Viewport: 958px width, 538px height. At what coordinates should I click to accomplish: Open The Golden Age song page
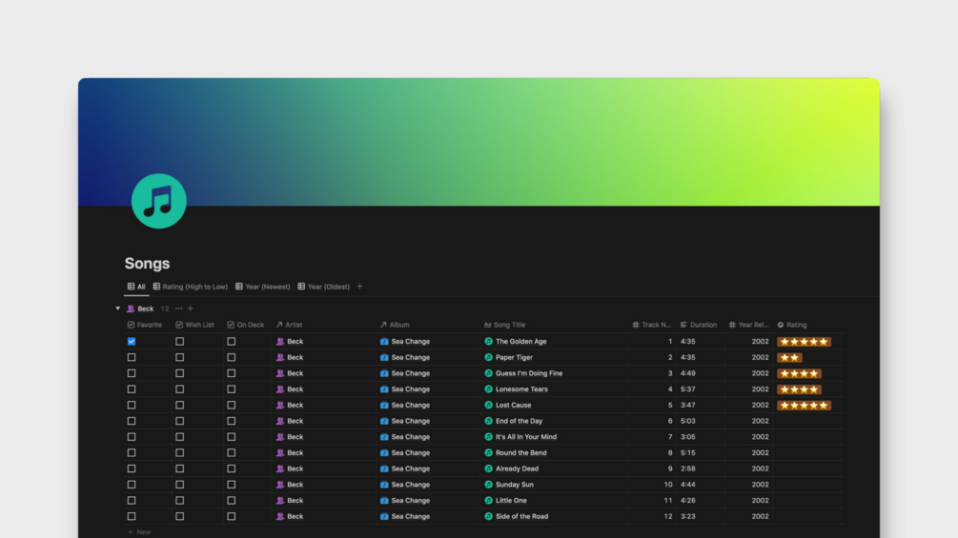coord(521,342)
